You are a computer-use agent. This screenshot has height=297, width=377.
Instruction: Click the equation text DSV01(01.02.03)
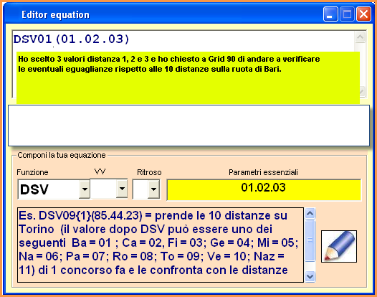click(x=72, y=39)
